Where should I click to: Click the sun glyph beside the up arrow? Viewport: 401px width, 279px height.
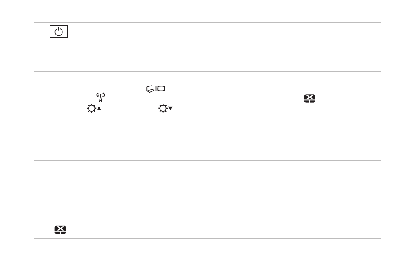(92, 108)
